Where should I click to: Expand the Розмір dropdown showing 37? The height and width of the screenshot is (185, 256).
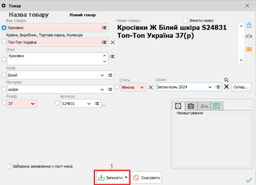pos(33,104)
